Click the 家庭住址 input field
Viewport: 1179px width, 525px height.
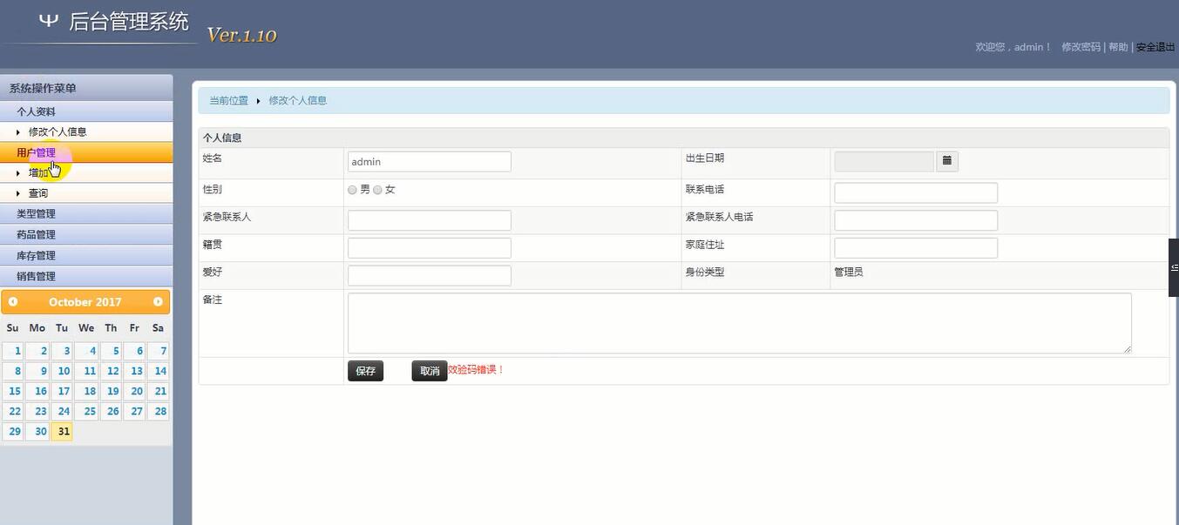pyautogui.click(x=916, y=248)
